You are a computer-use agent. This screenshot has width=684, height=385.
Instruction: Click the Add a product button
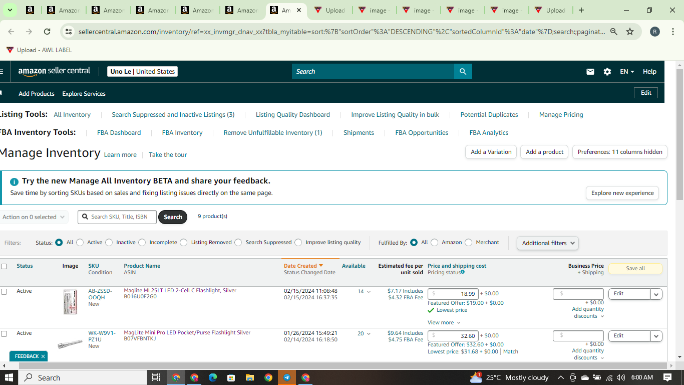point(545,152)
